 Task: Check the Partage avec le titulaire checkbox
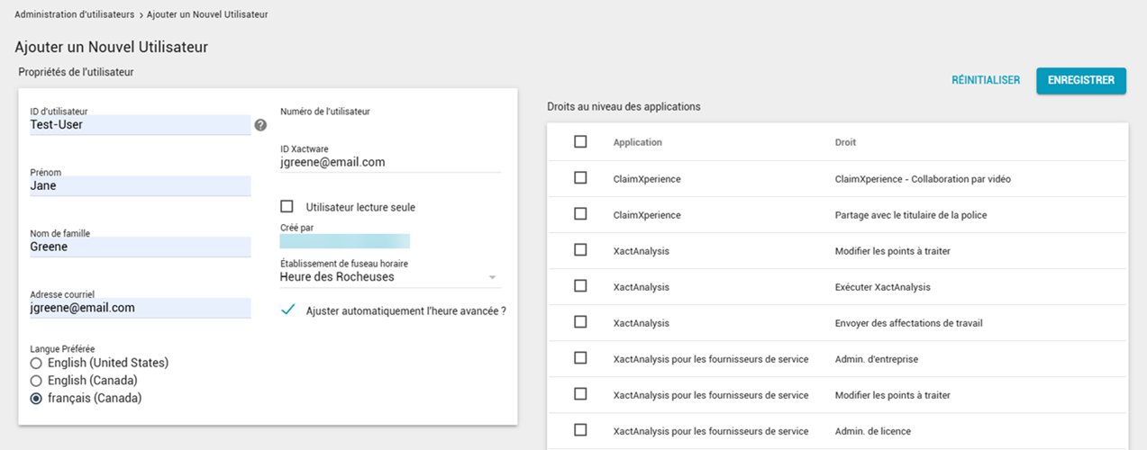click(580, 214)
